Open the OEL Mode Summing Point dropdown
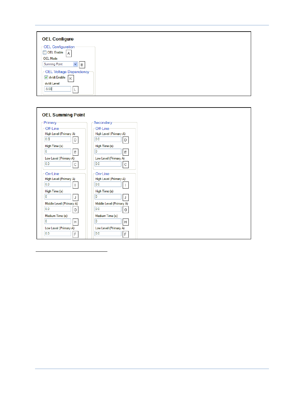Image resolution: width=304 pixels, height=394 pixels. [x=60, y=64]
